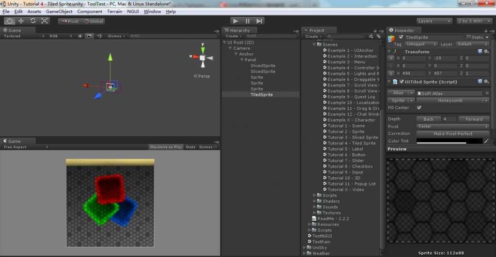The height and width of the screenshot is (257, 496).
Task: Open the Free Aspect dropdown
Action: tap(26, 147)
